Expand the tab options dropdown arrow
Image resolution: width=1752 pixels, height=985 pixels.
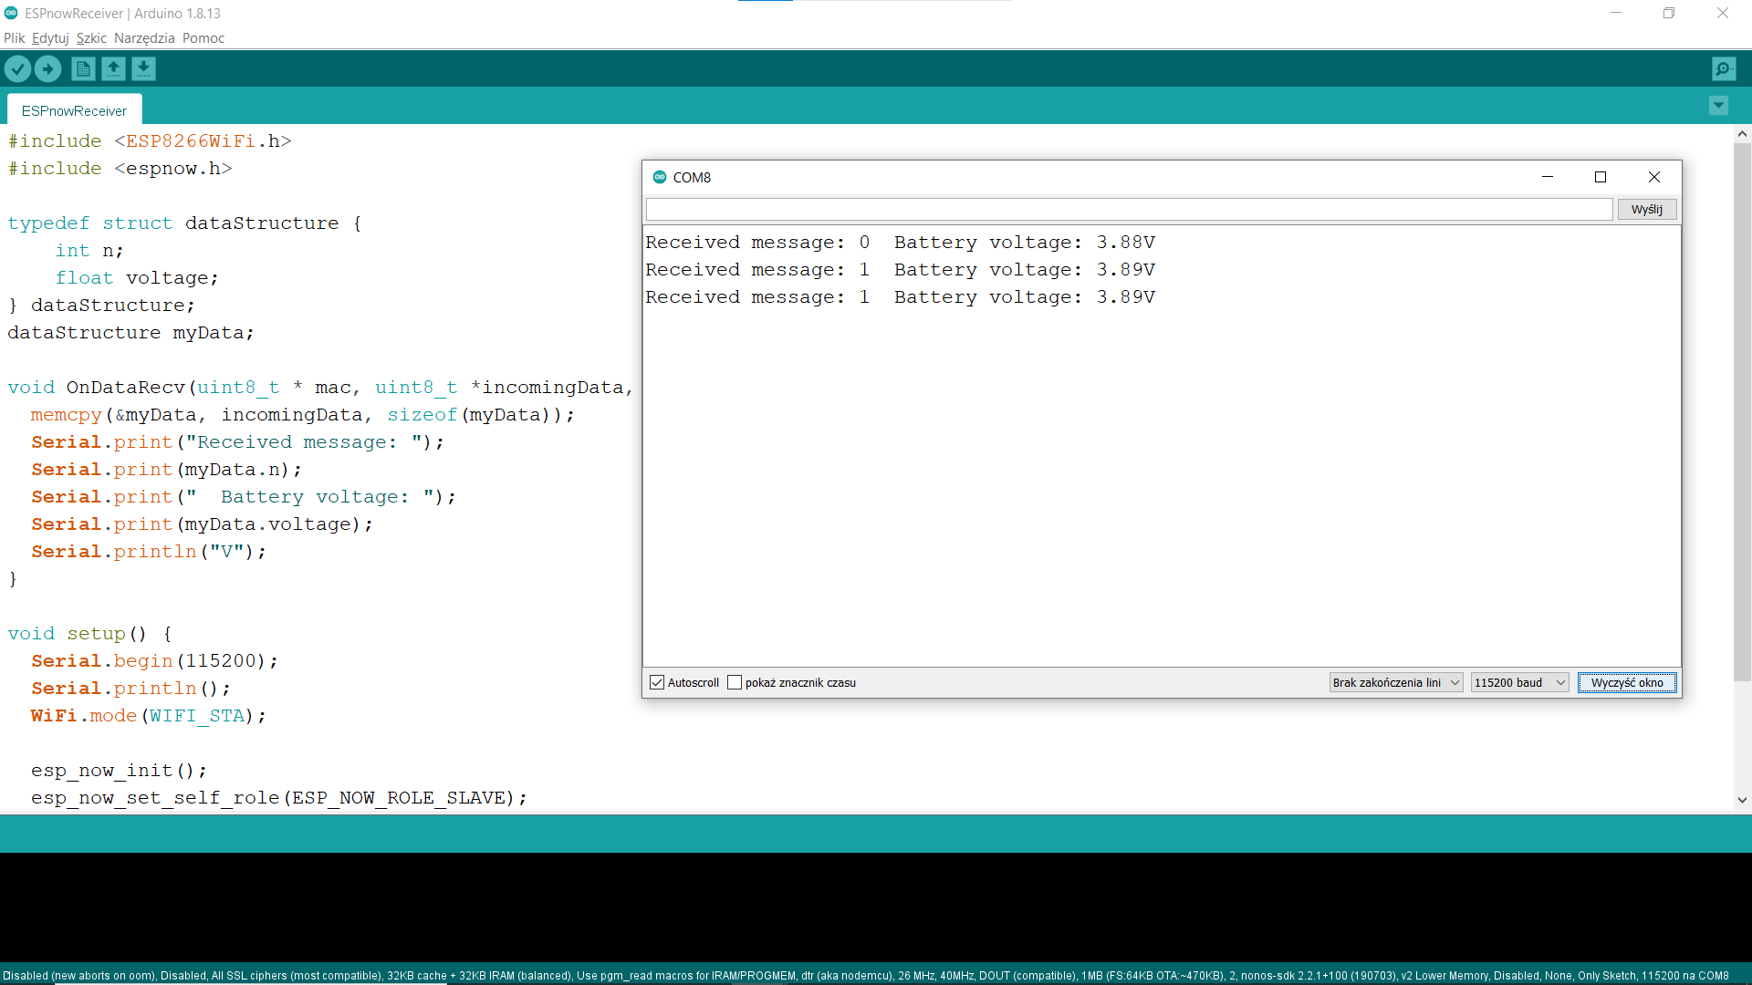pyautogui.click(x=1718, y=106)
